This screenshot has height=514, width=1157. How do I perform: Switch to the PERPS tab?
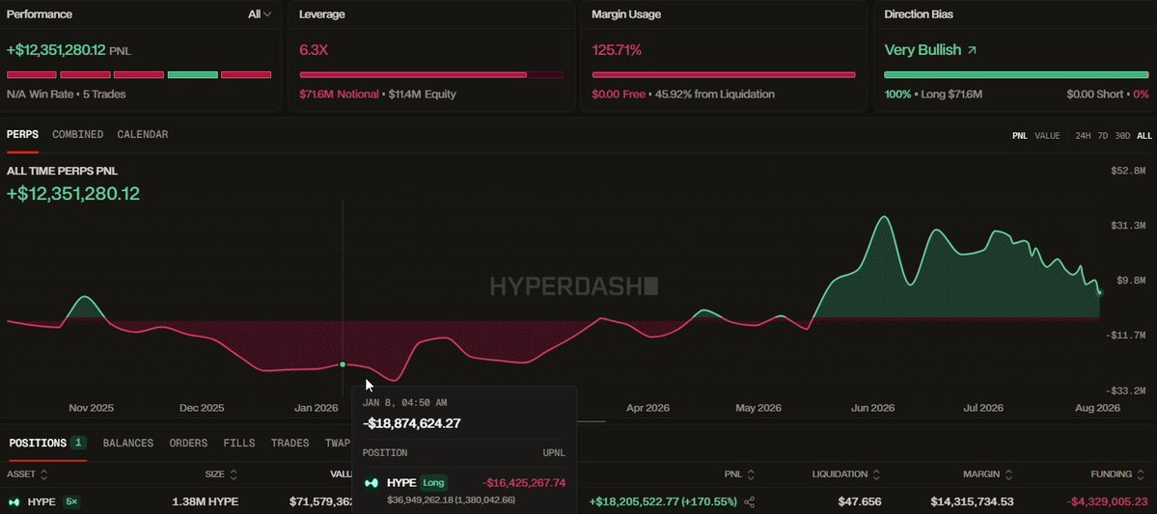click(x=22, y=134)
